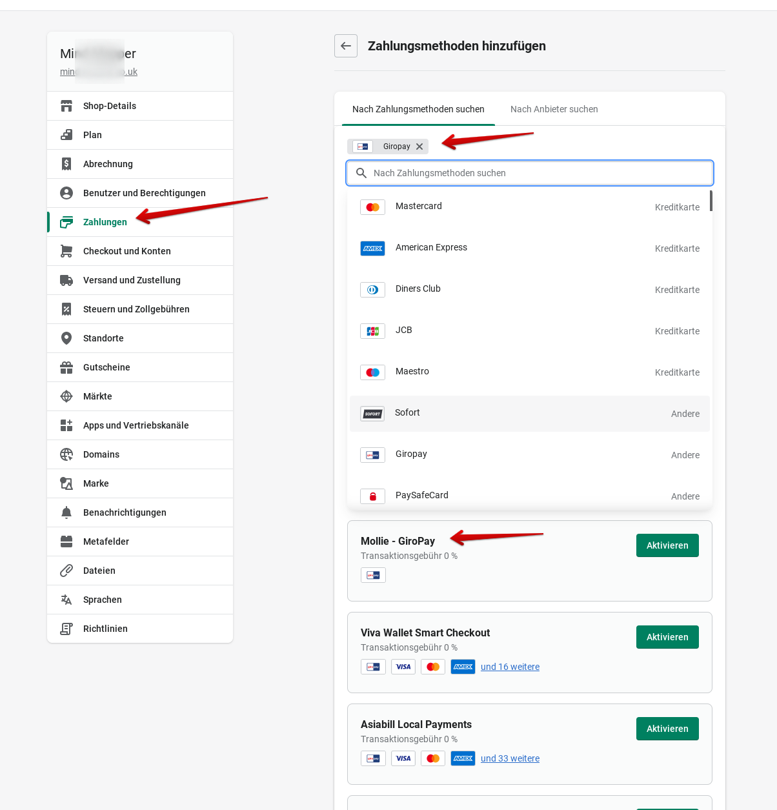Click the Shop-Details storefront icon
The width and height of the screenshot is (777, 810).
coord(66,106)
